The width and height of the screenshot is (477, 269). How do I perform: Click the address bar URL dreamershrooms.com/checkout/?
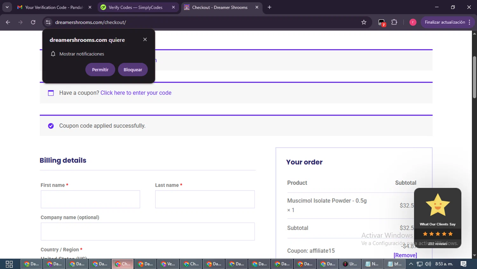tap(91, 22)
